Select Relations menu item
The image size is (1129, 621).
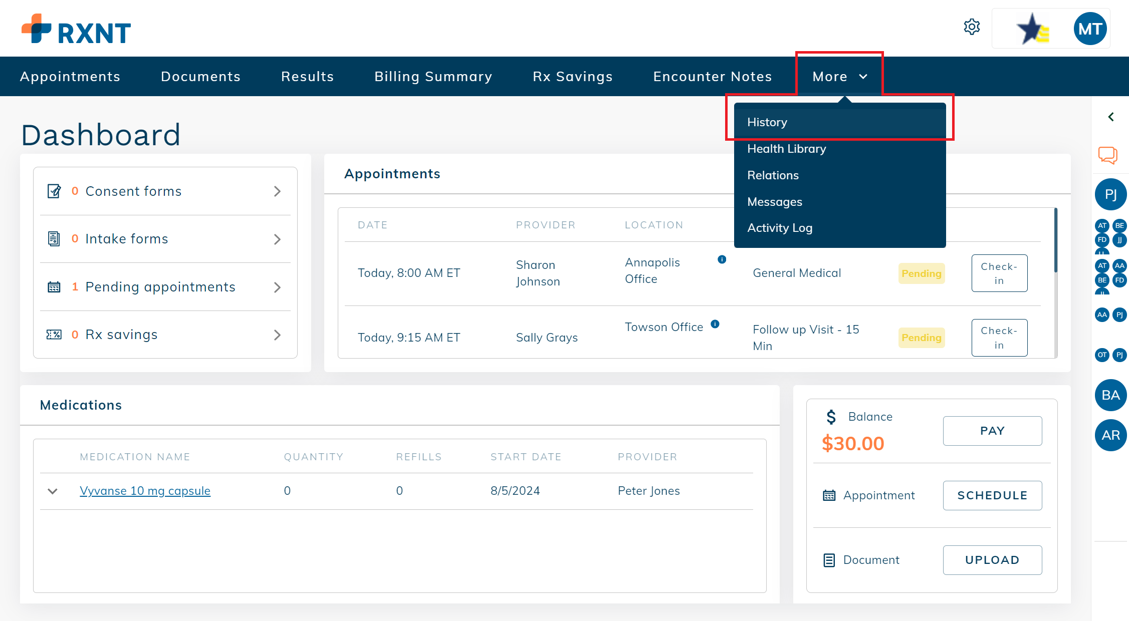pyautogui.click(x=840, y=175)
